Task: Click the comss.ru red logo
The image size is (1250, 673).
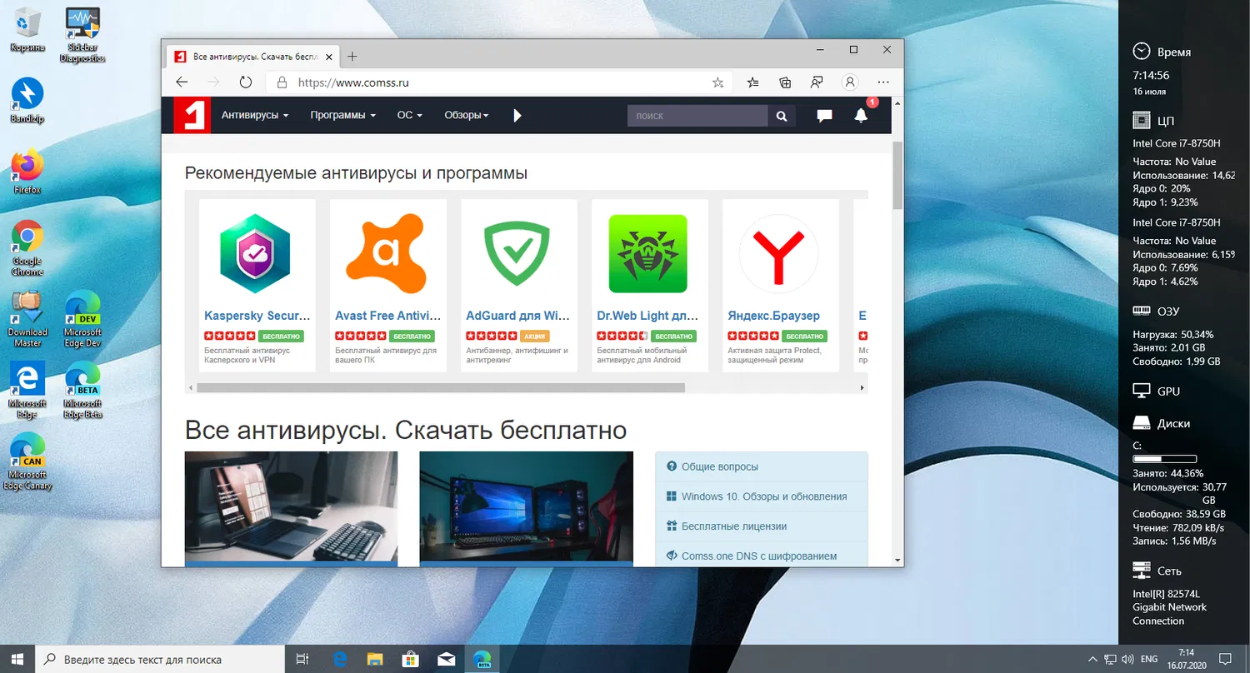Action: point(192,115)
